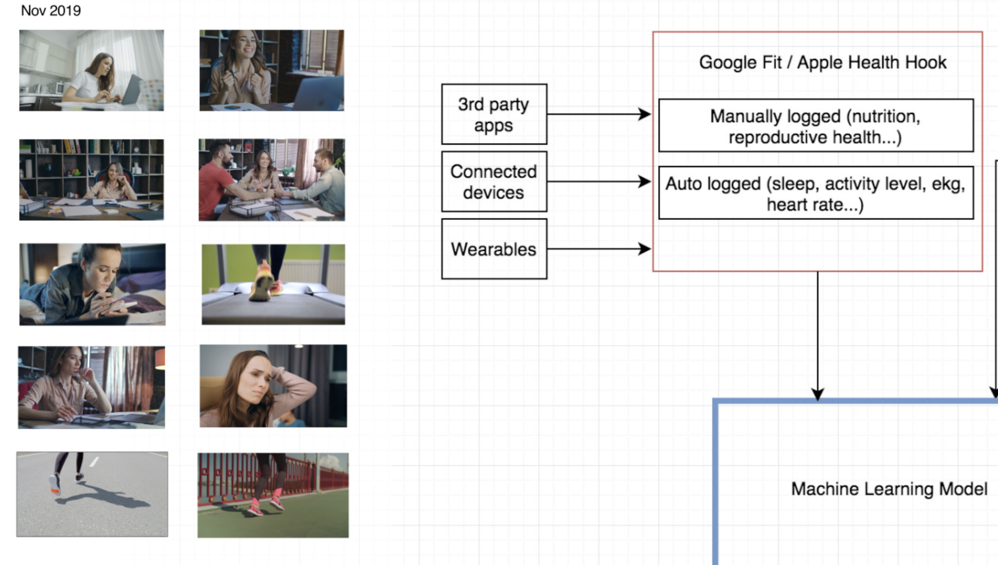998x565 pixels.
Task: Select the woman at kitchen laptop thumbnail
Action: (x=91, y=70)
